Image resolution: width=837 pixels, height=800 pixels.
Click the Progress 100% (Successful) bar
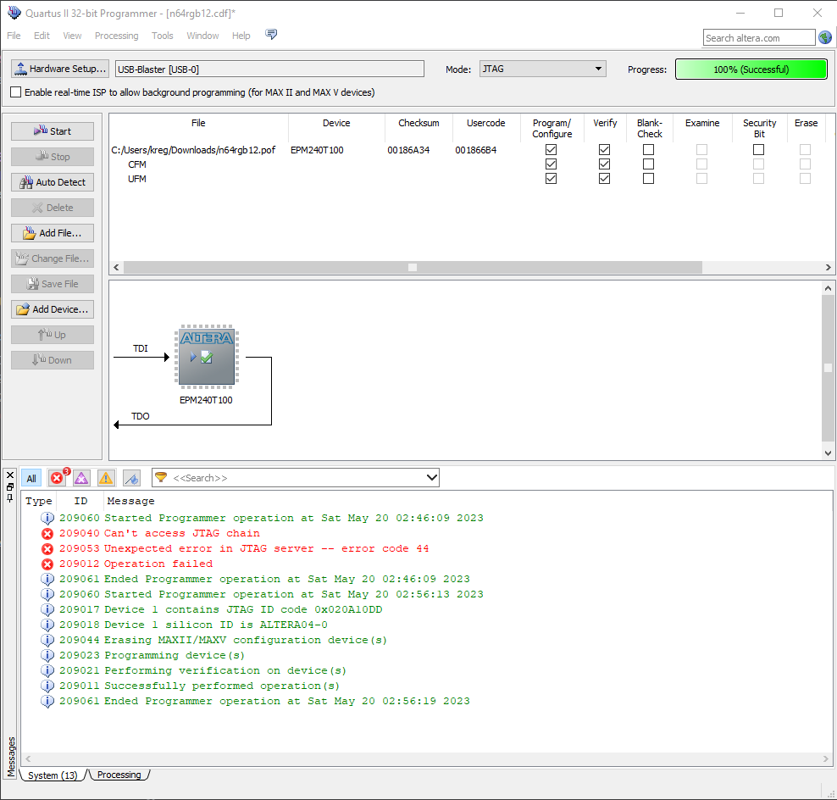(x=751, y=69)
